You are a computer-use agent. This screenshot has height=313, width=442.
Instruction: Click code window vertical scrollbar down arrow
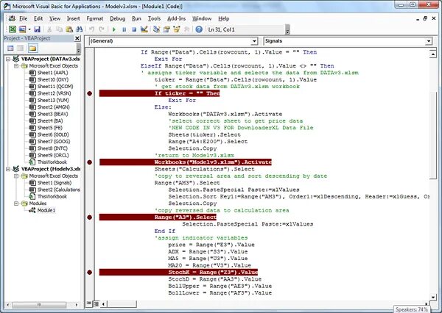(433, 297)
